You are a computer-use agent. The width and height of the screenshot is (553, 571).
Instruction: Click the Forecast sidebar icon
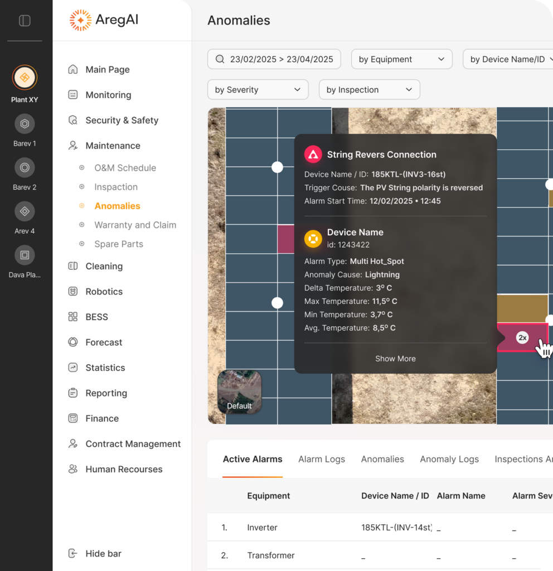[72, 342]
